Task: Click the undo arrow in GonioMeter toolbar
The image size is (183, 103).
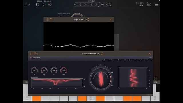Action: 129,60
